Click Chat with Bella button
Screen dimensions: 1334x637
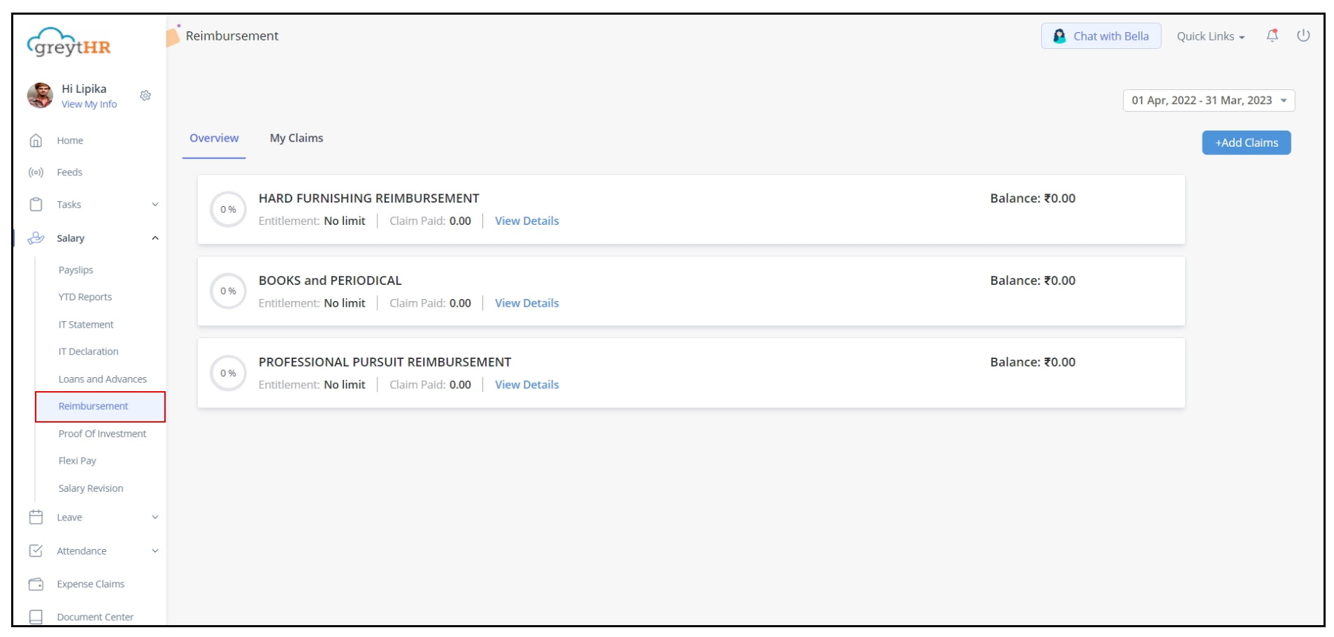pos(1101,36)
